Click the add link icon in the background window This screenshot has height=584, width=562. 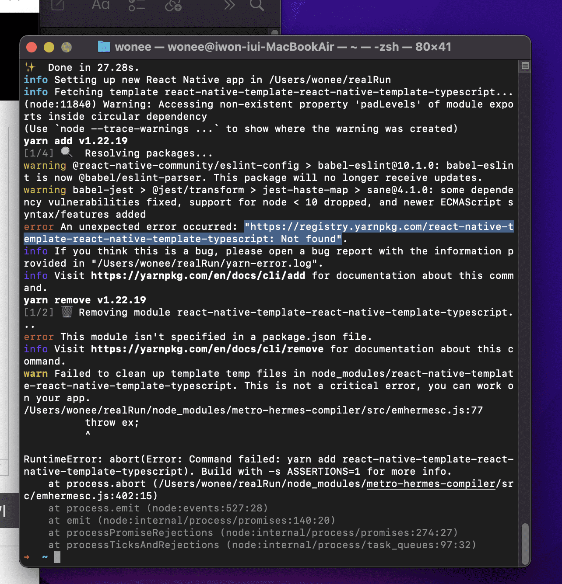(x=173, y=5)
